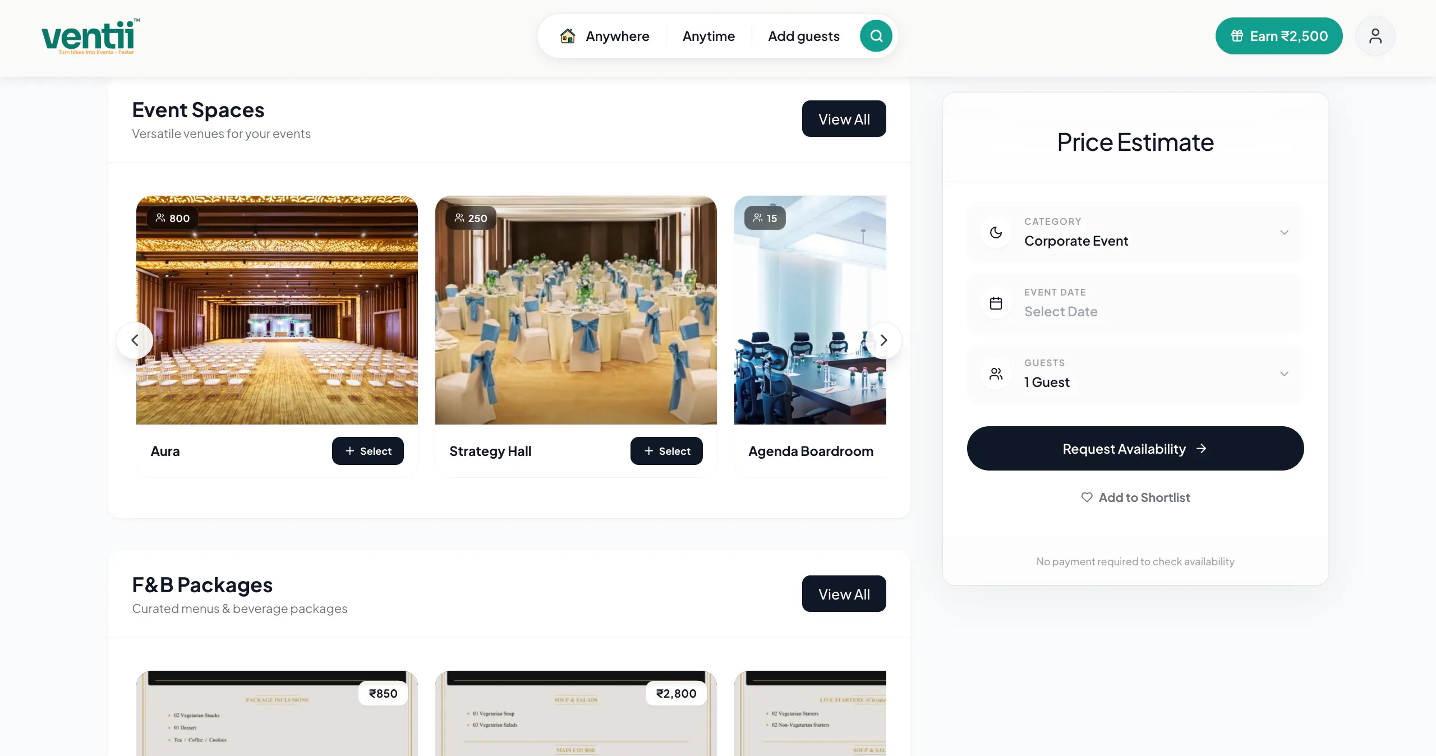Click 'Versatile venues for your events' subtitle
This screenshot has width=1436, height=756.
click(x=221, y=133)
